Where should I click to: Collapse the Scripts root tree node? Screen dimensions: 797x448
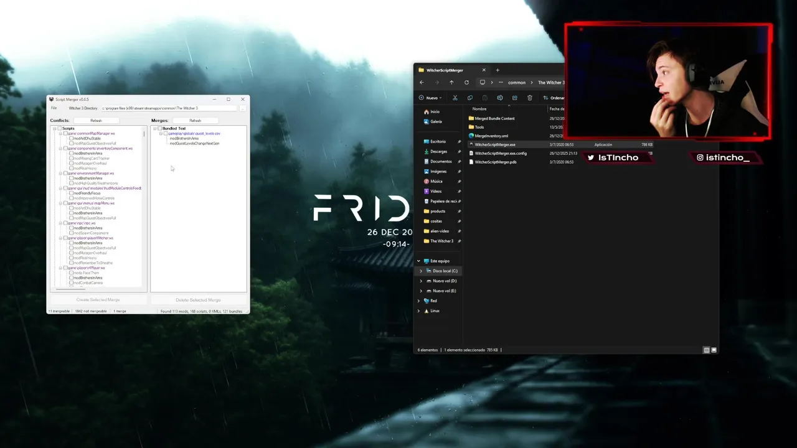pyautogui.click(x=55, y=128)
